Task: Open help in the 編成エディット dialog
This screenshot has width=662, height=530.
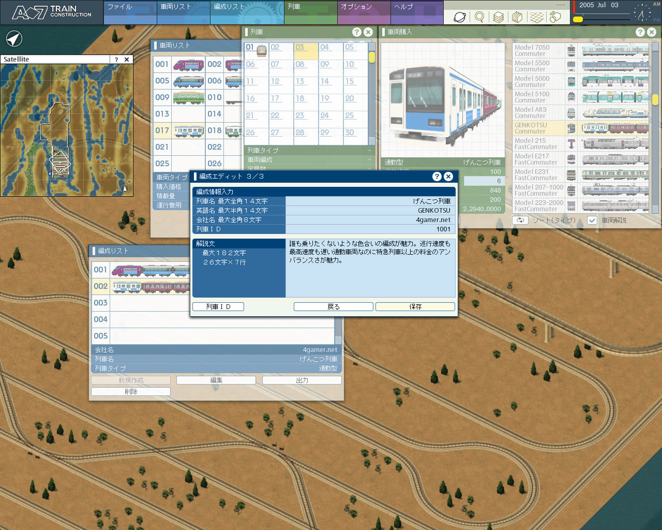Action: pyautogui.click(x=437, y=176)
